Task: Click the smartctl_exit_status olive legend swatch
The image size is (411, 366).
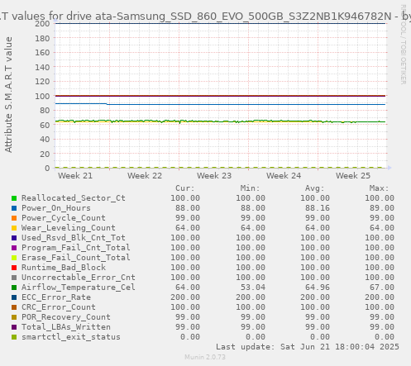Action: tap(14, 337)
